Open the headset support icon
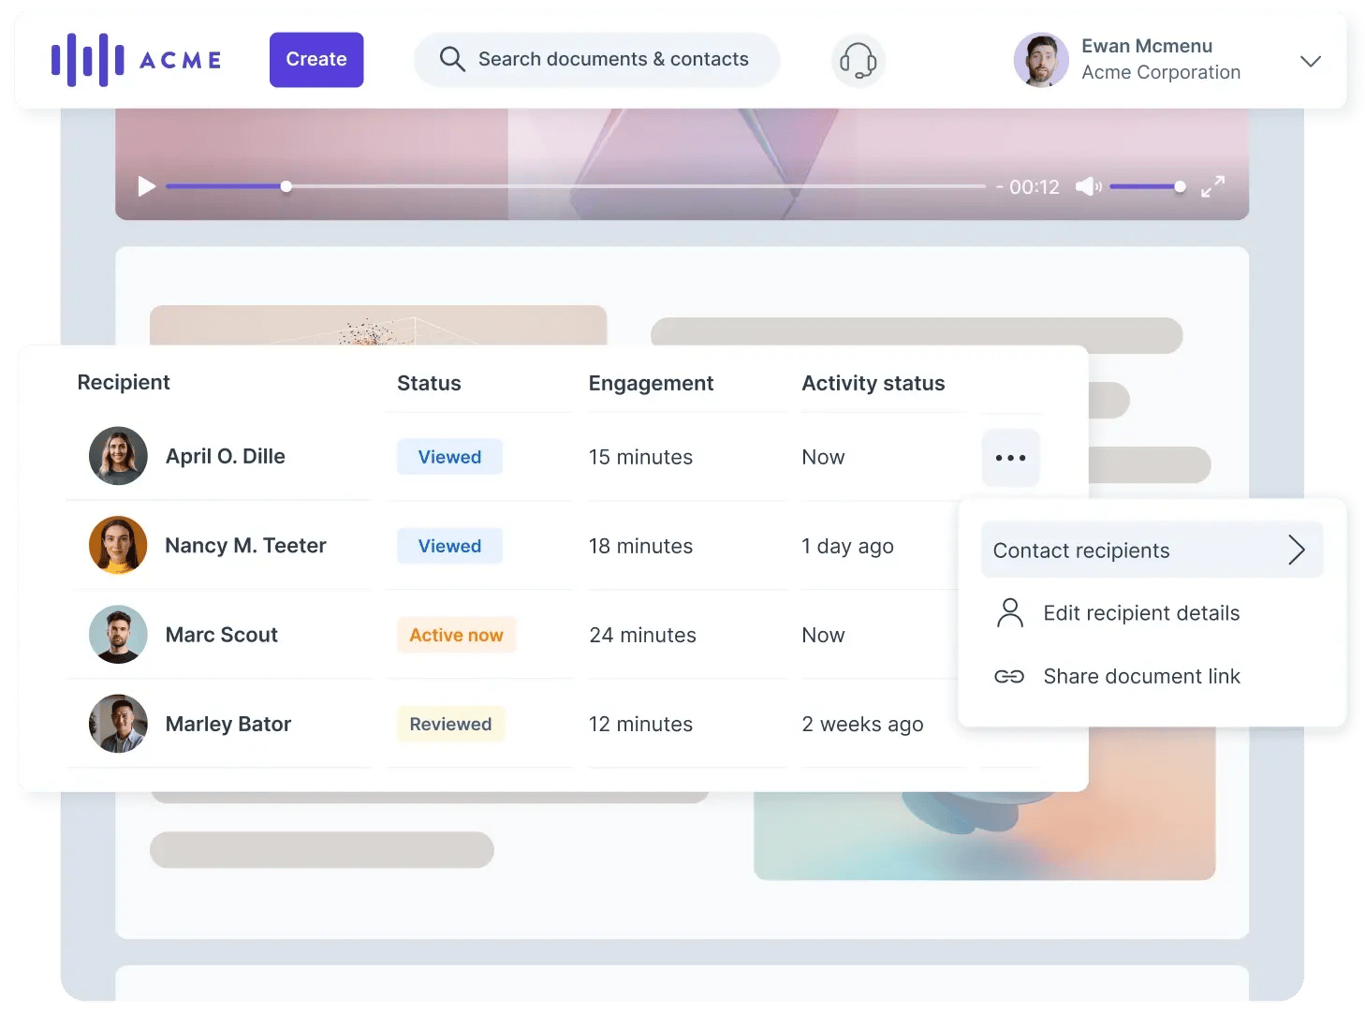1365x1013 pixels. pyautogui.click(x=858, y=61)
